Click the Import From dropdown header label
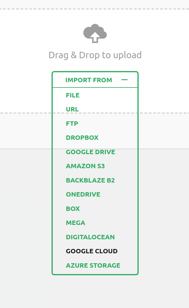The height and width of the screenshot is (308, 189). 89,80
